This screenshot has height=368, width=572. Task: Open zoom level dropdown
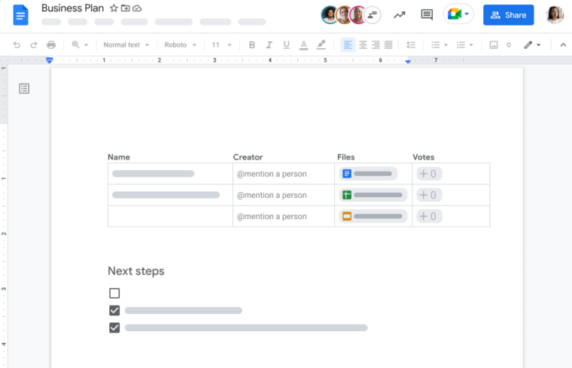click(x=80, y=45)
